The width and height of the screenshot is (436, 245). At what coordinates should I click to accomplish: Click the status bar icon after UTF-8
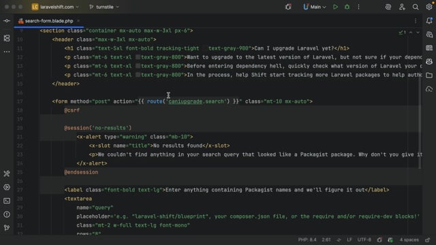379,240
